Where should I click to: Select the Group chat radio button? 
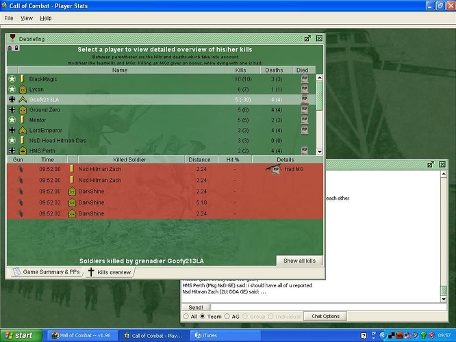pyautogui.click(x=245, y=316)
